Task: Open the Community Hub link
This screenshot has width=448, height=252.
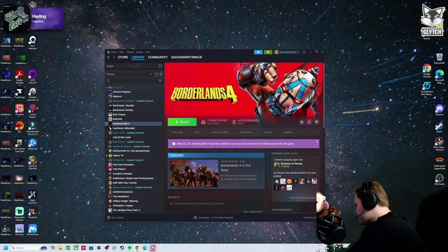Action: point(219,132)
